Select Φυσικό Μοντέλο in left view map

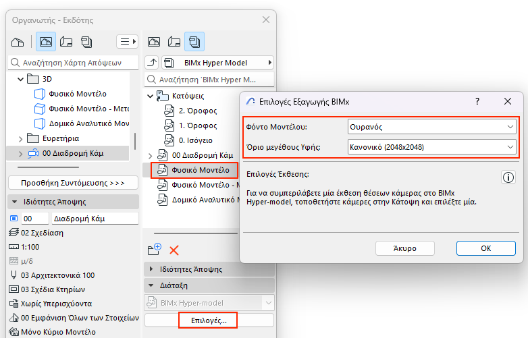pyautogui.click(x=78, y=94)
